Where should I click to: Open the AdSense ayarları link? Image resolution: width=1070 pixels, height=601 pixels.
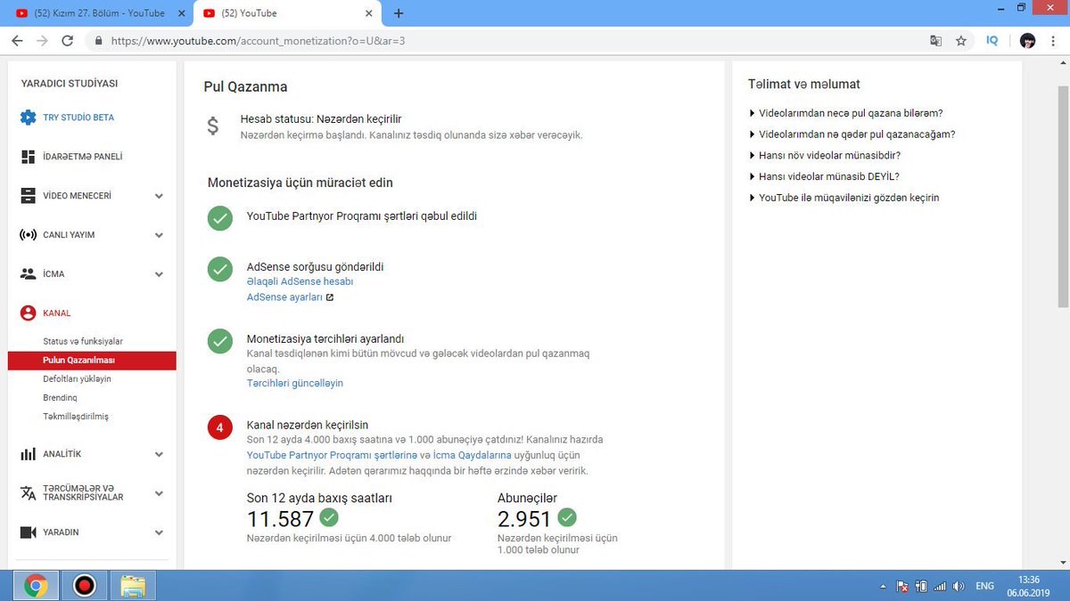coord(284,297)
